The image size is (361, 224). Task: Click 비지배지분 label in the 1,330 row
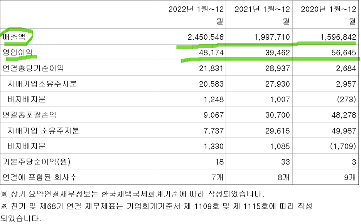pyautogui.click(x=27, y=146)
